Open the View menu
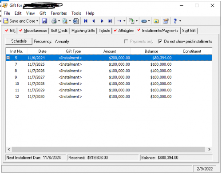 pos(31,13)
